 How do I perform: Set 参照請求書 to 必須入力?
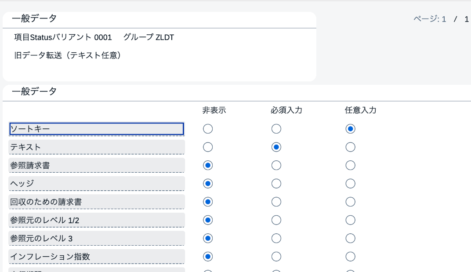click(276, 165)
